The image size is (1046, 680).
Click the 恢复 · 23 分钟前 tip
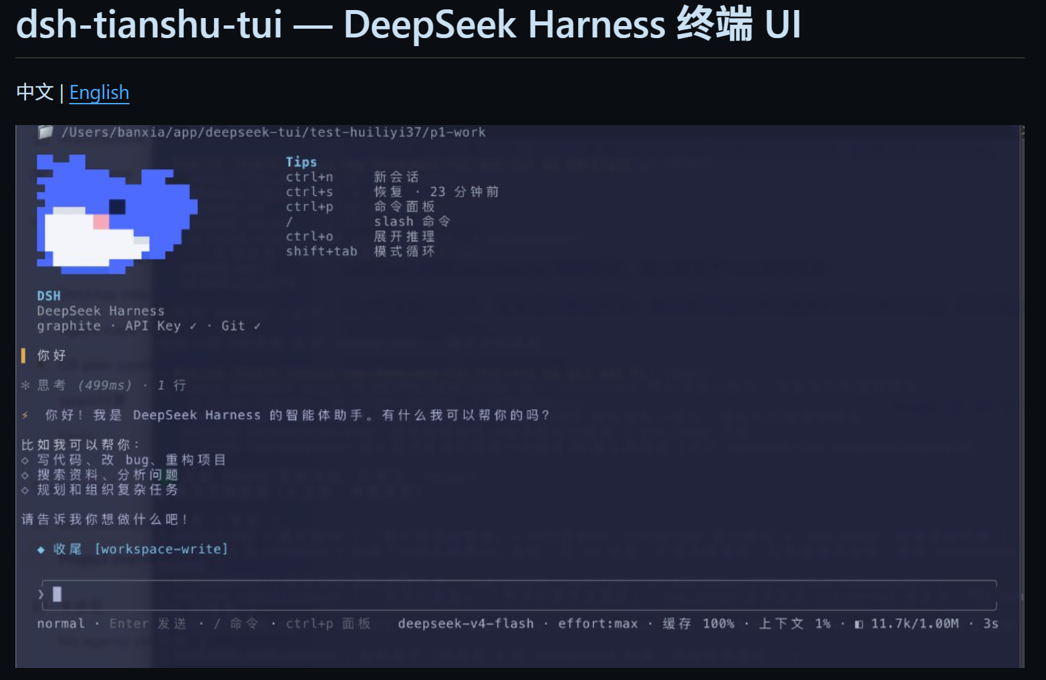coord(436,191)
